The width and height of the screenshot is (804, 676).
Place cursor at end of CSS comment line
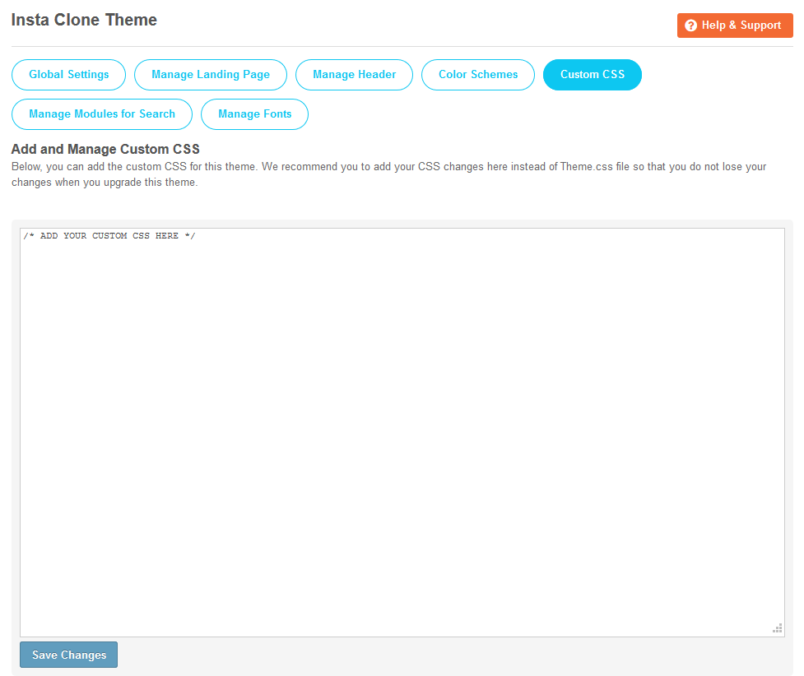(x=197, y=237)
